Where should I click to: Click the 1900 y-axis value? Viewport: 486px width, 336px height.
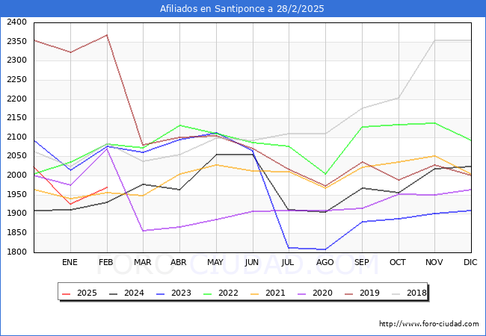(16, 214)
